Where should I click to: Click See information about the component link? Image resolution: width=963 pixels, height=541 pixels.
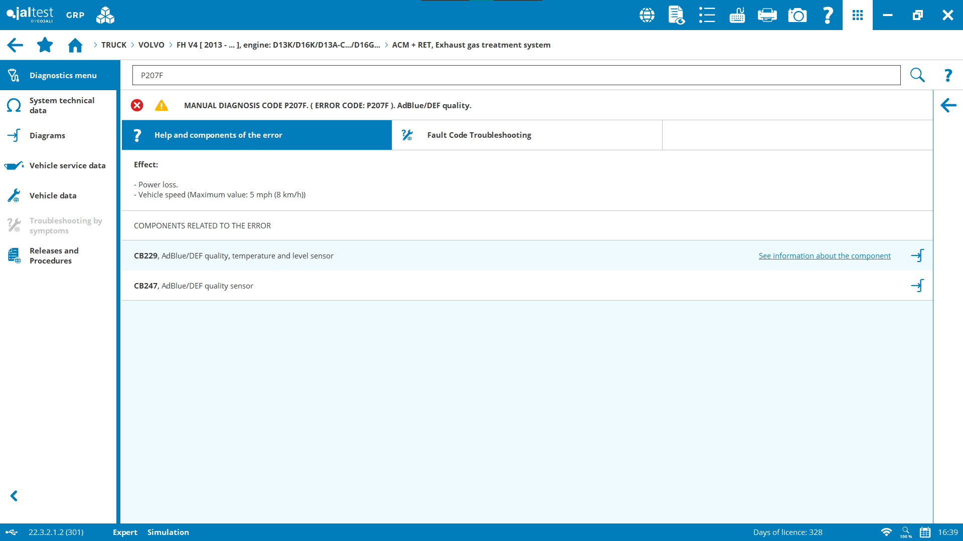click(825, 256)
